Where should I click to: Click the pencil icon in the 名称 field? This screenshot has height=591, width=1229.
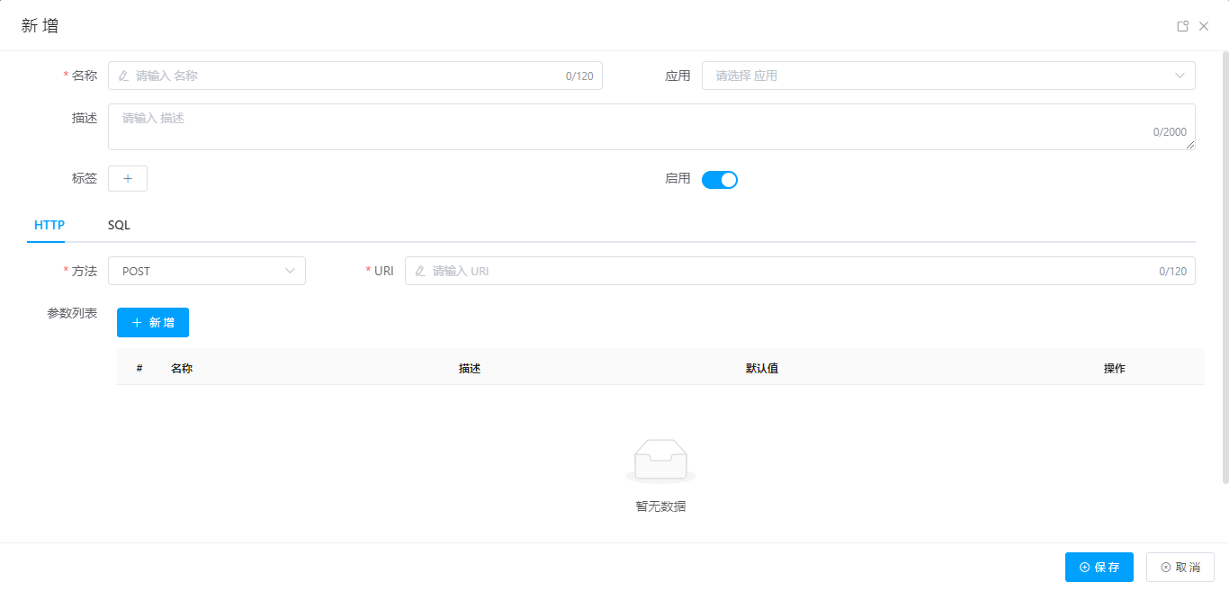tap(123, 76)
